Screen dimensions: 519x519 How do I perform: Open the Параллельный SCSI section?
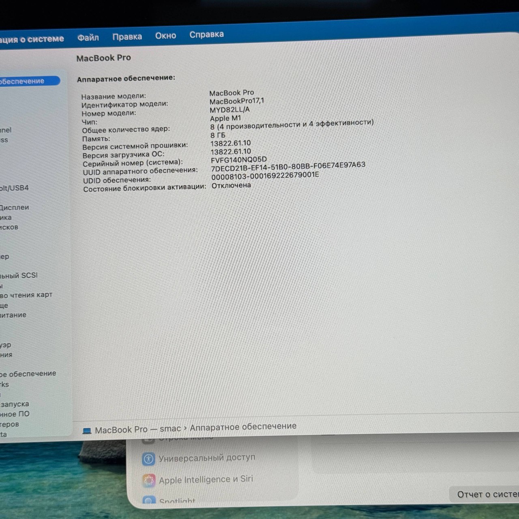[19, 275]
